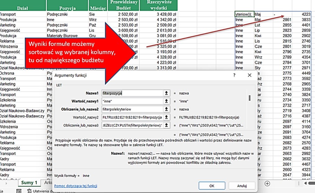Image resolution: width=315 pixels, height=193 pixels.
Task: Select the Dział column header cell
Action: (23, 6)
